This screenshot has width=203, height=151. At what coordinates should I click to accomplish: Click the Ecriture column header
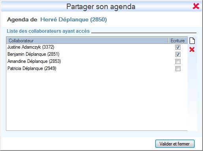(178, 41)
